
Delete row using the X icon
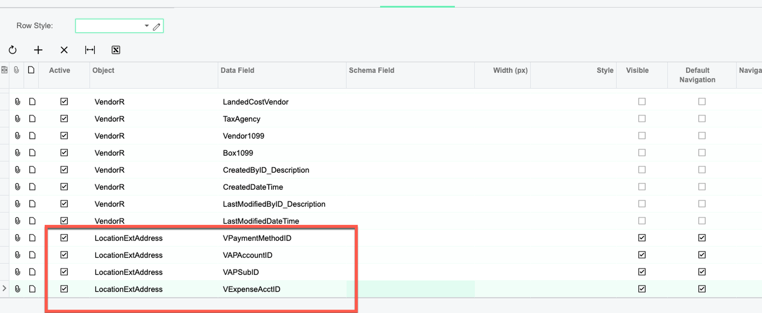64,50
